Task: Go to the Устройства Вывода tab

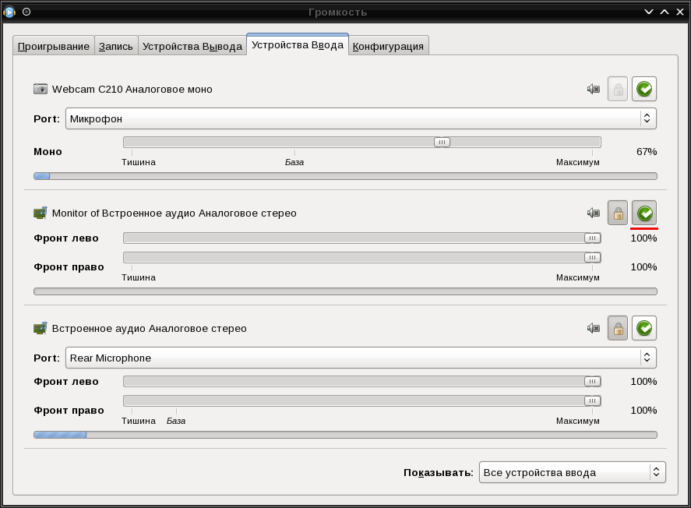Action: point(192,46)
